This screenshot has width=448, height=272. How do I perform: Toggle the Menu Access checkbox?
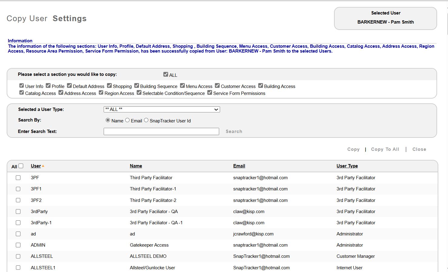click(182, 86)
